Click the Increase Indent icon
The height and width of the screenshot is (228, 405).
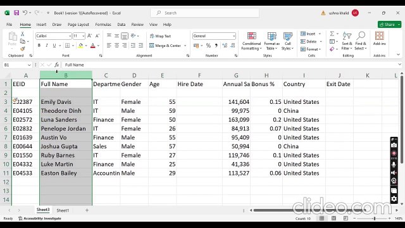[140, 46]
